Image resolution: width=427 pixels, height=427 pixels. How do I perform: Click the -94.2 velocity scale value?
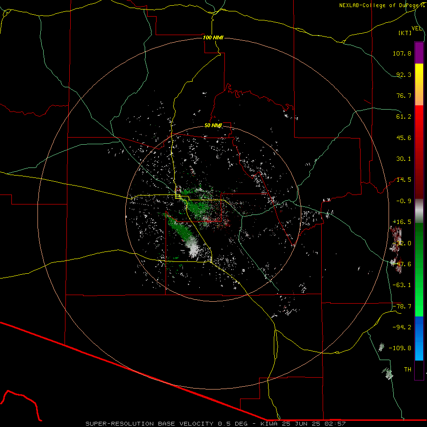click(x=402, y=327)
